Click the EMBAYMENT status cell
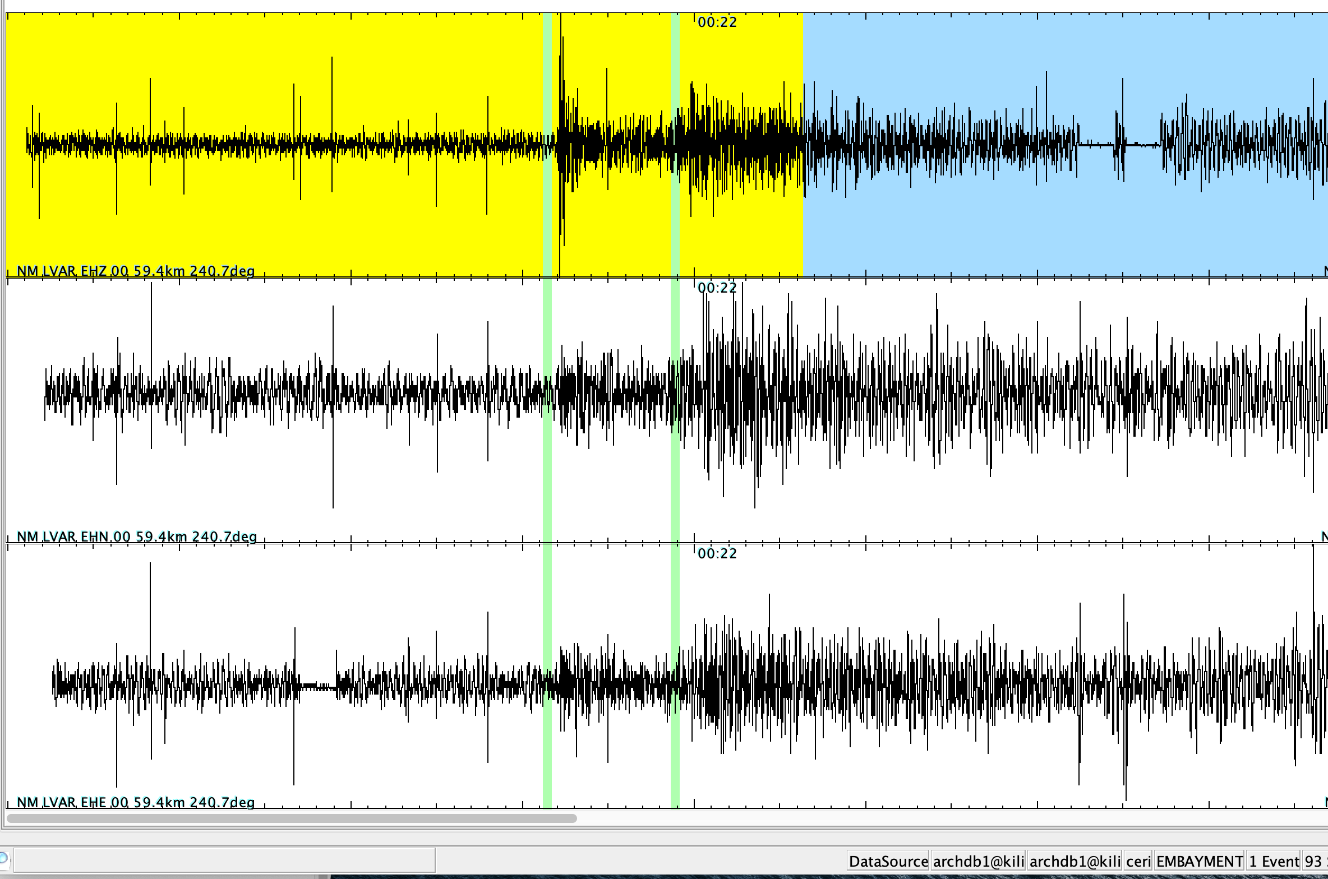The height and width of the screenshot is (879, 1328). click(x=1200, y=861)
